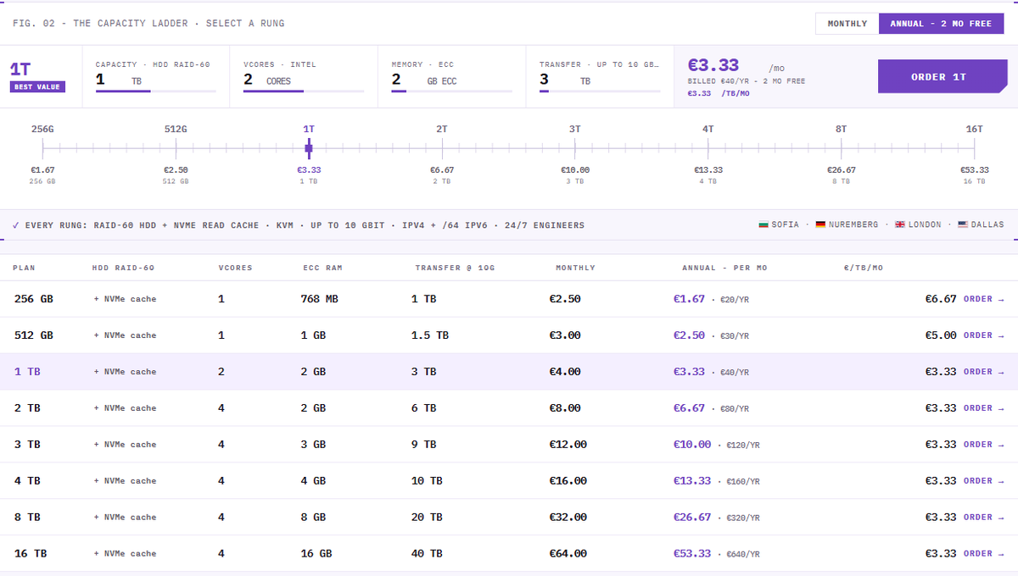Click the 768 MB RAM value

320,299
